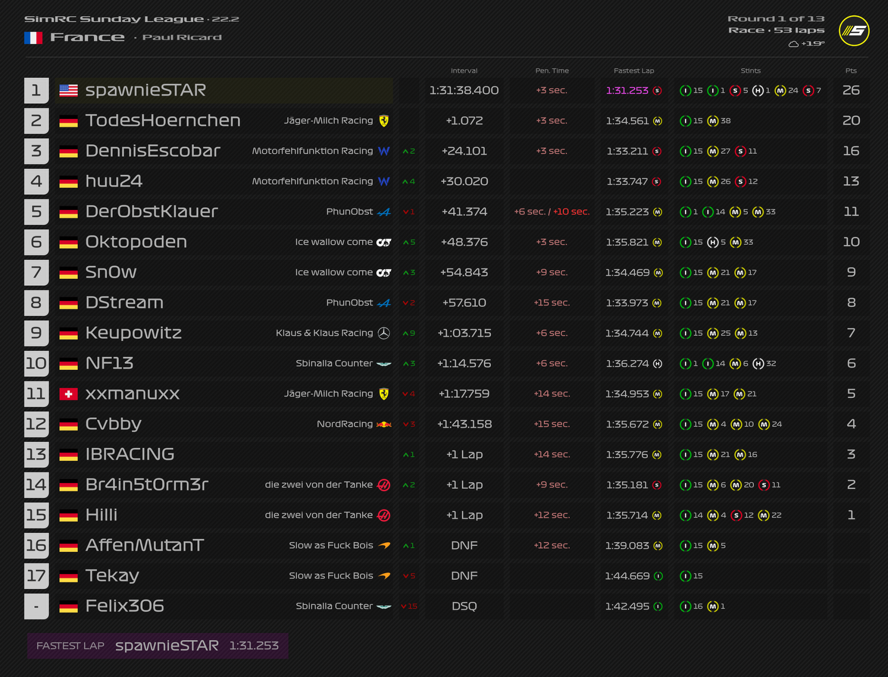
Task: Click the Ferrari logo in TodesHoernchen's row
Action: click(384, 121)
